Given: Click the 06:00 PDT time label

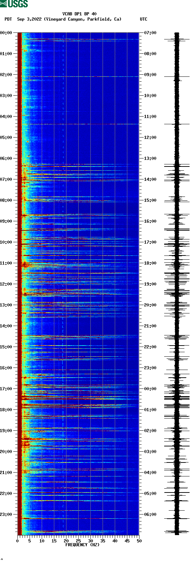Looking at the screenshot, I should tap(6, 158).
